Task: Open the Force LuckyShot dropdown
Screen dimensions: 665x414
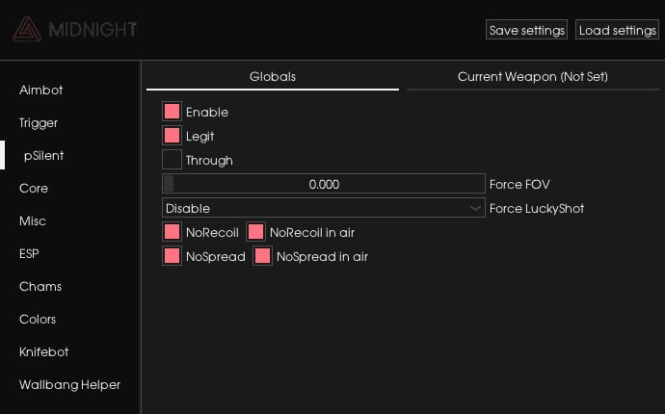Action: pyautogui.click(x=323, y=208)
